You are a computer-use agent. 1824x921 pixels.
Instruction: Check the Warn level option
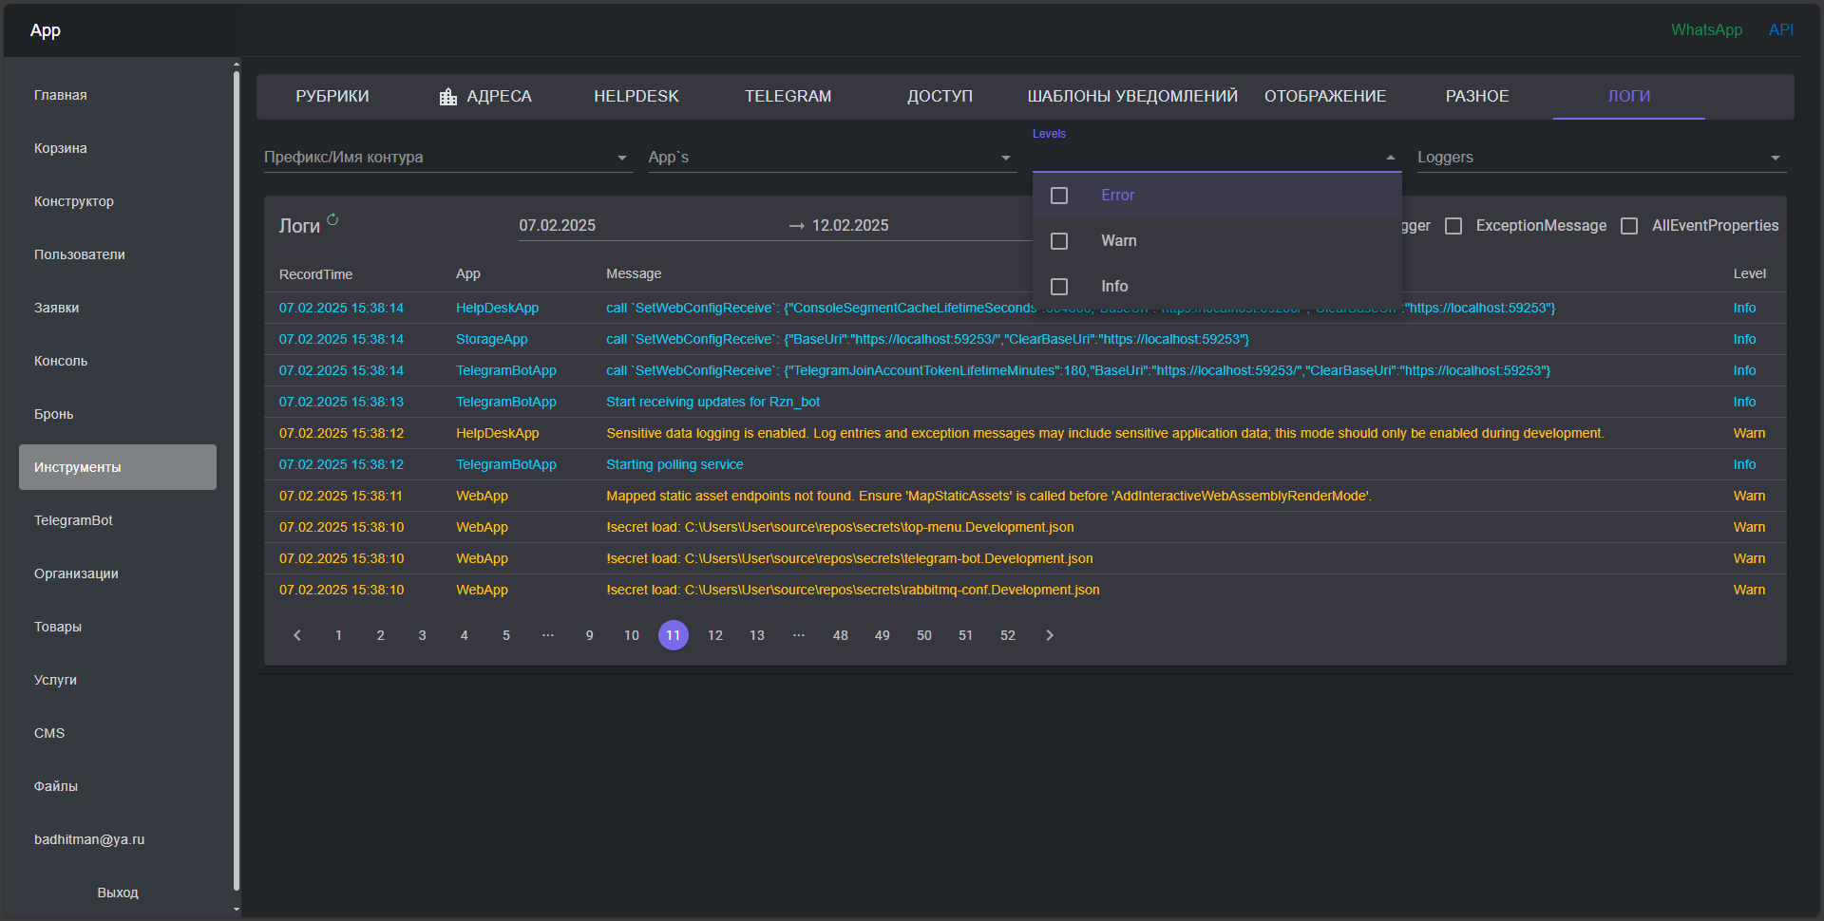pyautogui.click(x=1059, y=241)
